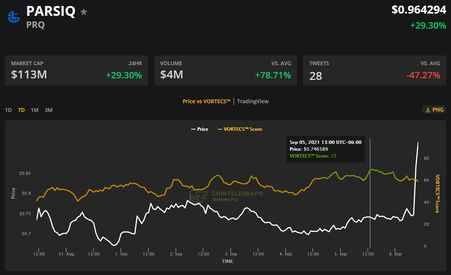Open the TradingView chart tab
The image size is (451, 275).
pyautogui.click(x=253, y=101)
